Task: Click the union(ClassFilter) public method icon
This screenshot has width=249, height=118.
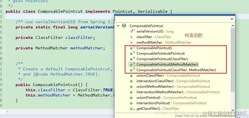Action: pos(131,76)
